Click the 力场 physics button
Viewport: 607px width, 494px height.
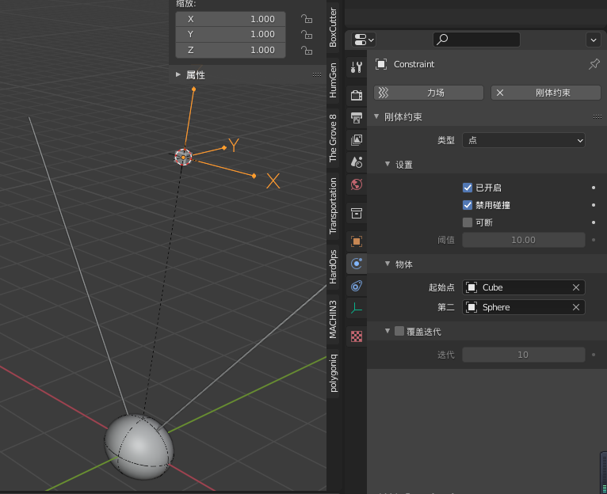click(x=429, y=93)
